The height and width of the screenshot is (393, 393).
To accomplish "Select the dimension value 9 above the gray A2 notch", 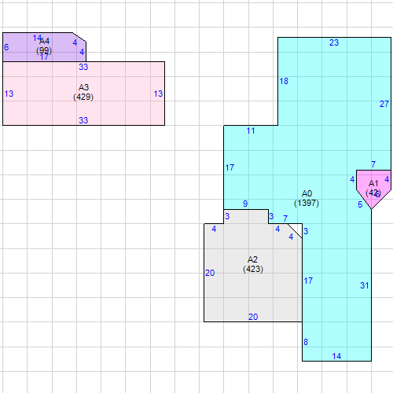I will click(245, 204).
